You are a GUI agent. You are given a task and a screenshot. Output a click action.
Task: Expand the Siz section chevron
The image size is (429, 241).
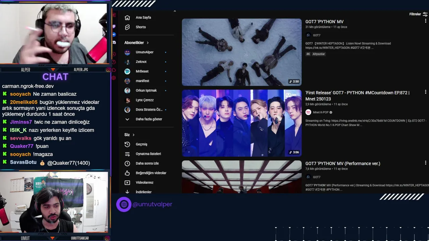point(133,135)
